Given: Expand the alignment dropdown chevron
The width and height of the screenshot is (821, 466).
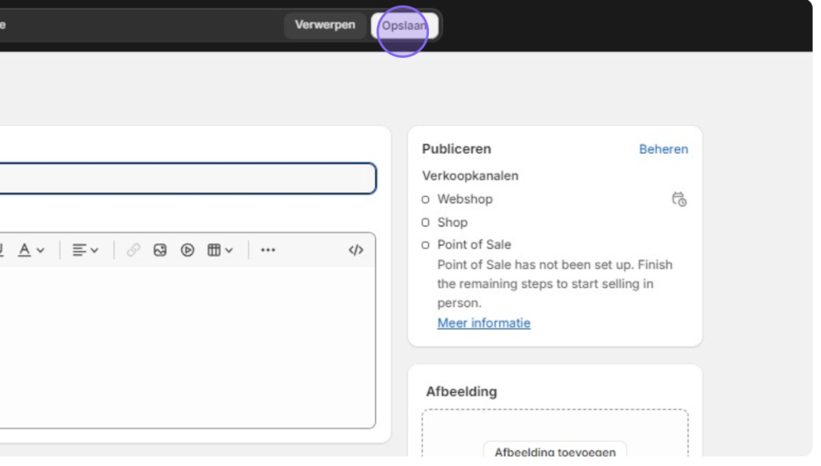Looking at the screenshot, I should click(x=95, y=250).
